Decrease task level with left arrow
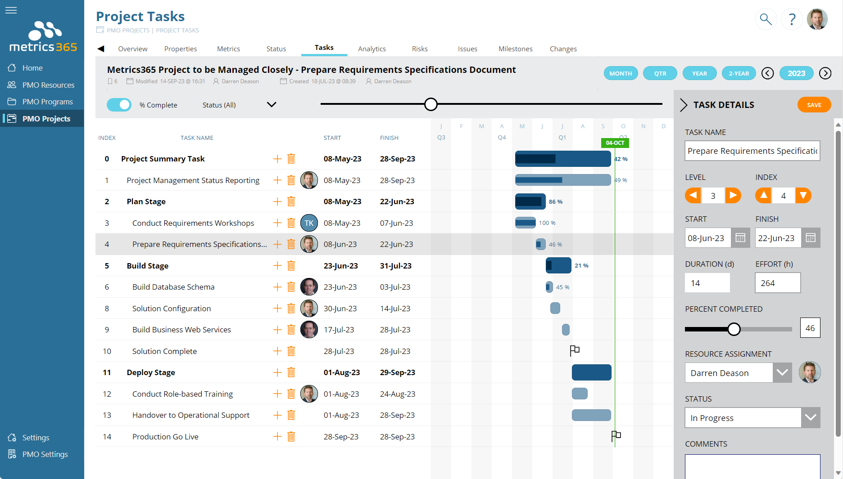The height and width of the screenshot is (479, 843). 693,195
